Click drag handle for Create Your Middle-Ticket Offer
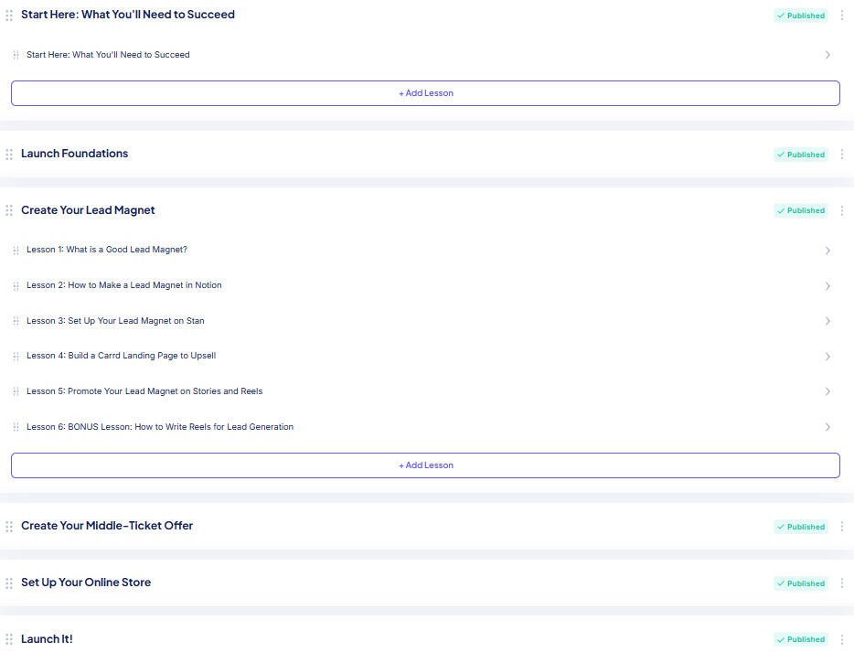The image size is (854, 652). point(9,527)
